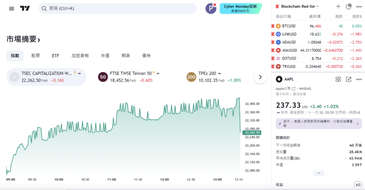The height and width of the screenshot is (190, 365).
Task: Click the 平均成交量(30) label
Action: tap(288, 158)
